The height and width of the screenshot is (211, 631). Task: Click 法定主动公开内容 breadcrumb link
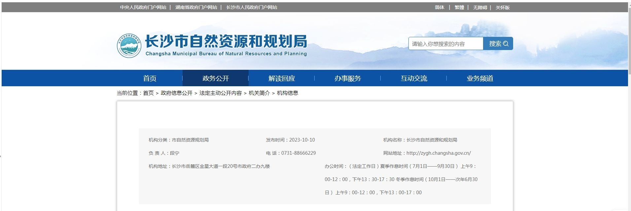221,93
